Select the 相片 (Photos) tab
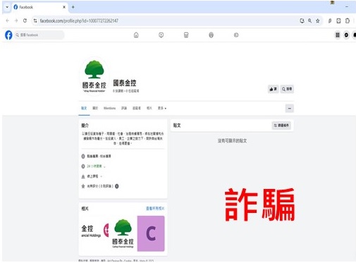 click(149, 108)
